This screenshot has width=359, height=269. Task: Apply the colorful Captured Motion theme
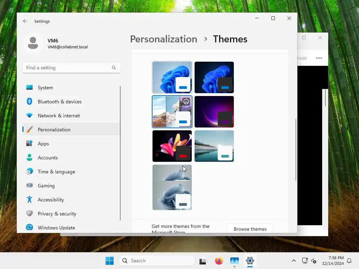click(x=172, y=146)
